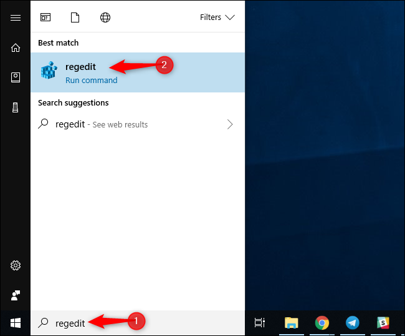The image size is (405, 336).
Task: Open File Explorer from the taskbar
Action: point(292,323)
